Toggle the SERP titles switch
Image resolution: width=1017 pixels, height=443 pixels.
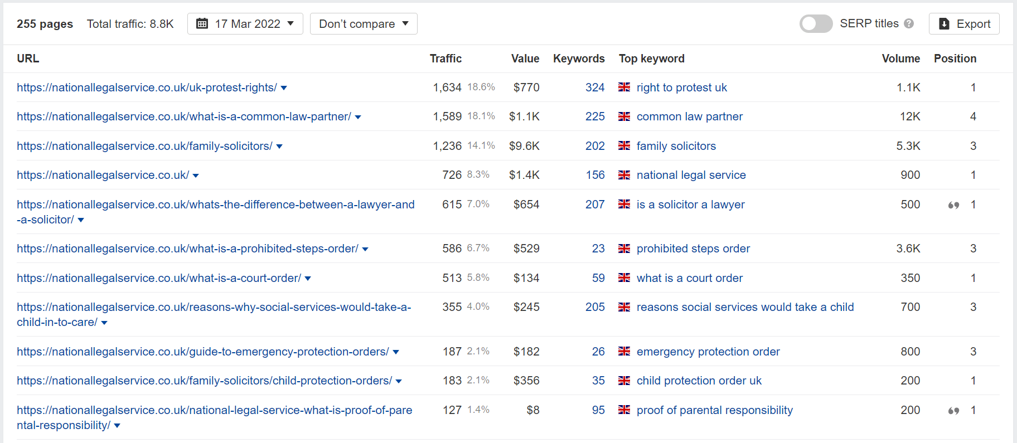tap(816, 24)
